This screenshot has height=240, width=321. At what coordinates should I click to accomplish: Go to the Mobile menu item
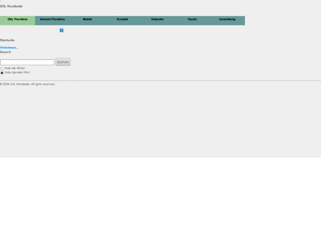tap(87, 20)
